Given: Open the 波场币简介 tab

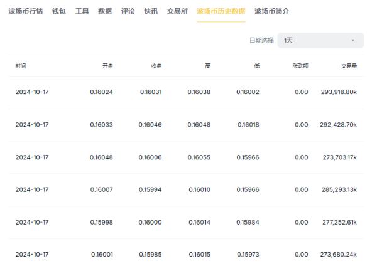Looking at the screenshot, I should point(272,11).
